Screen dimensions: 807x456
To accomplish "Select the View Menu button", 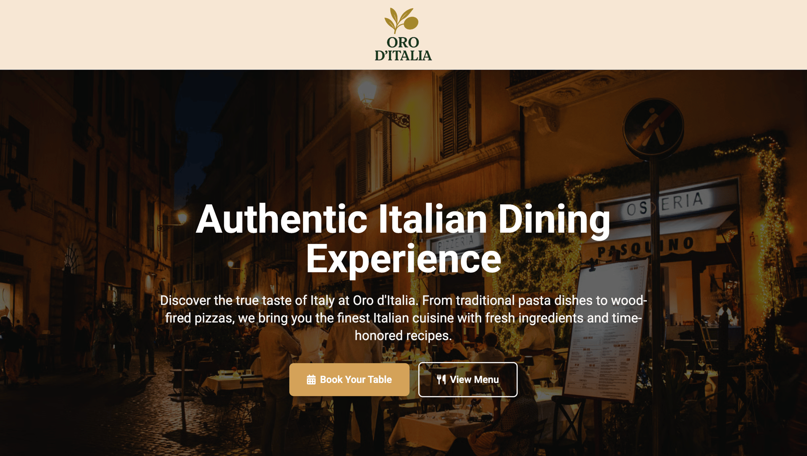I will [468, 380].
